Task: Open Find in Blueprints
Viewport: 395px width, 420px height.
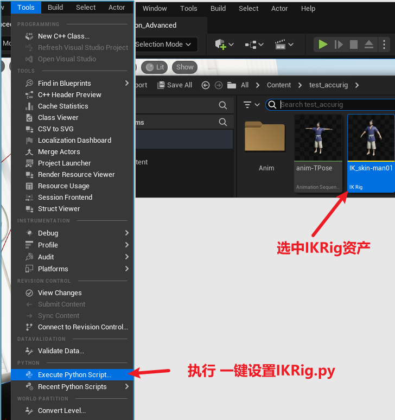Action: click(x=64, y=83)
